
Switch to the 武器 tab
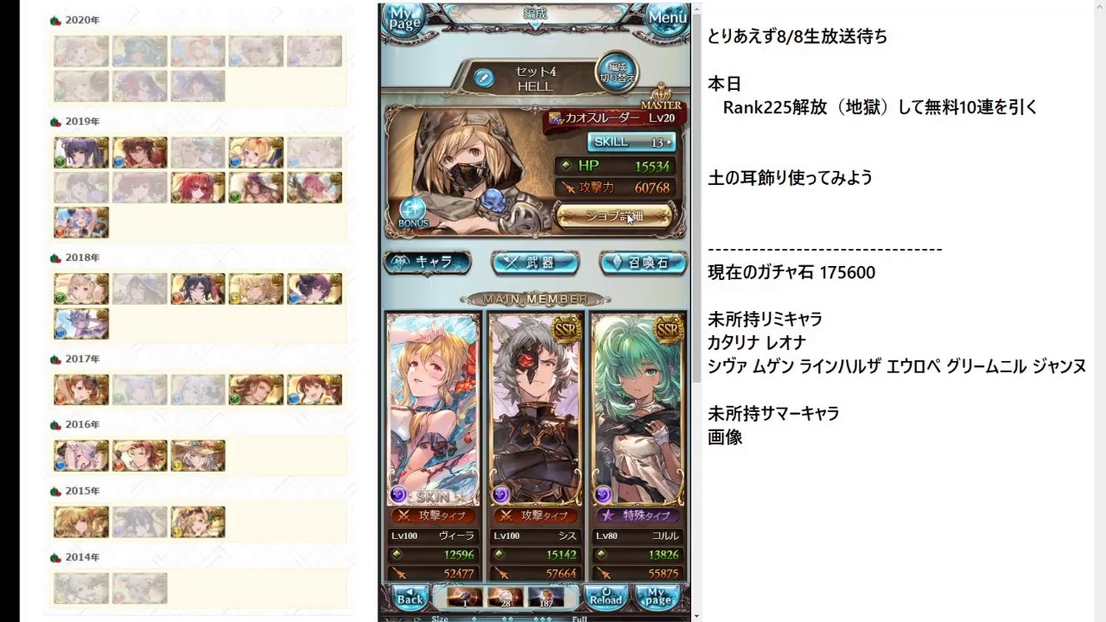[x=536, y=263]
